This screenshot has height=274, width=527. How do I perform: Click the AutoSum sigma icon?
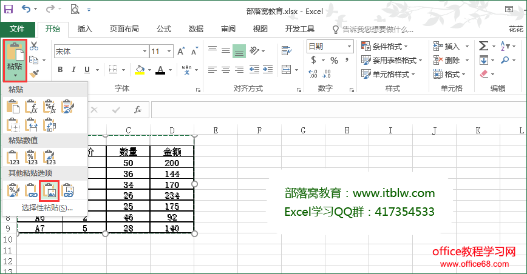click(483, 46)
